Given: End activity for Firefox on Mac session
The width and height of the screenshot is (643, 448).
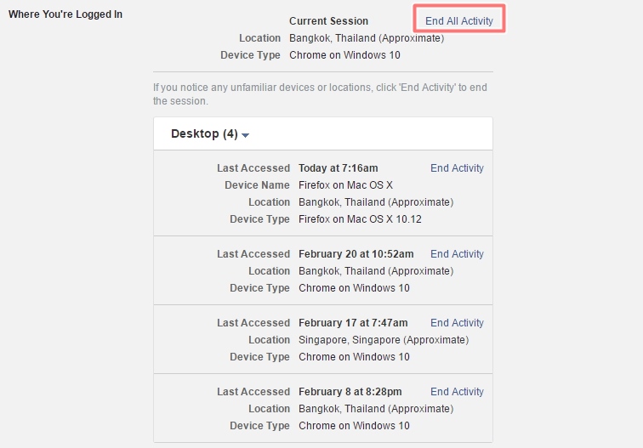Looking at the screenshot, I should pos(457,168).
